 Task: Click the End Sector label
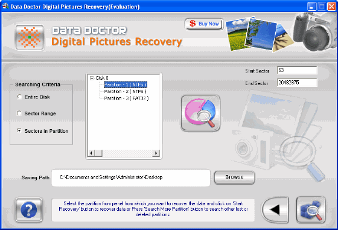257,83
